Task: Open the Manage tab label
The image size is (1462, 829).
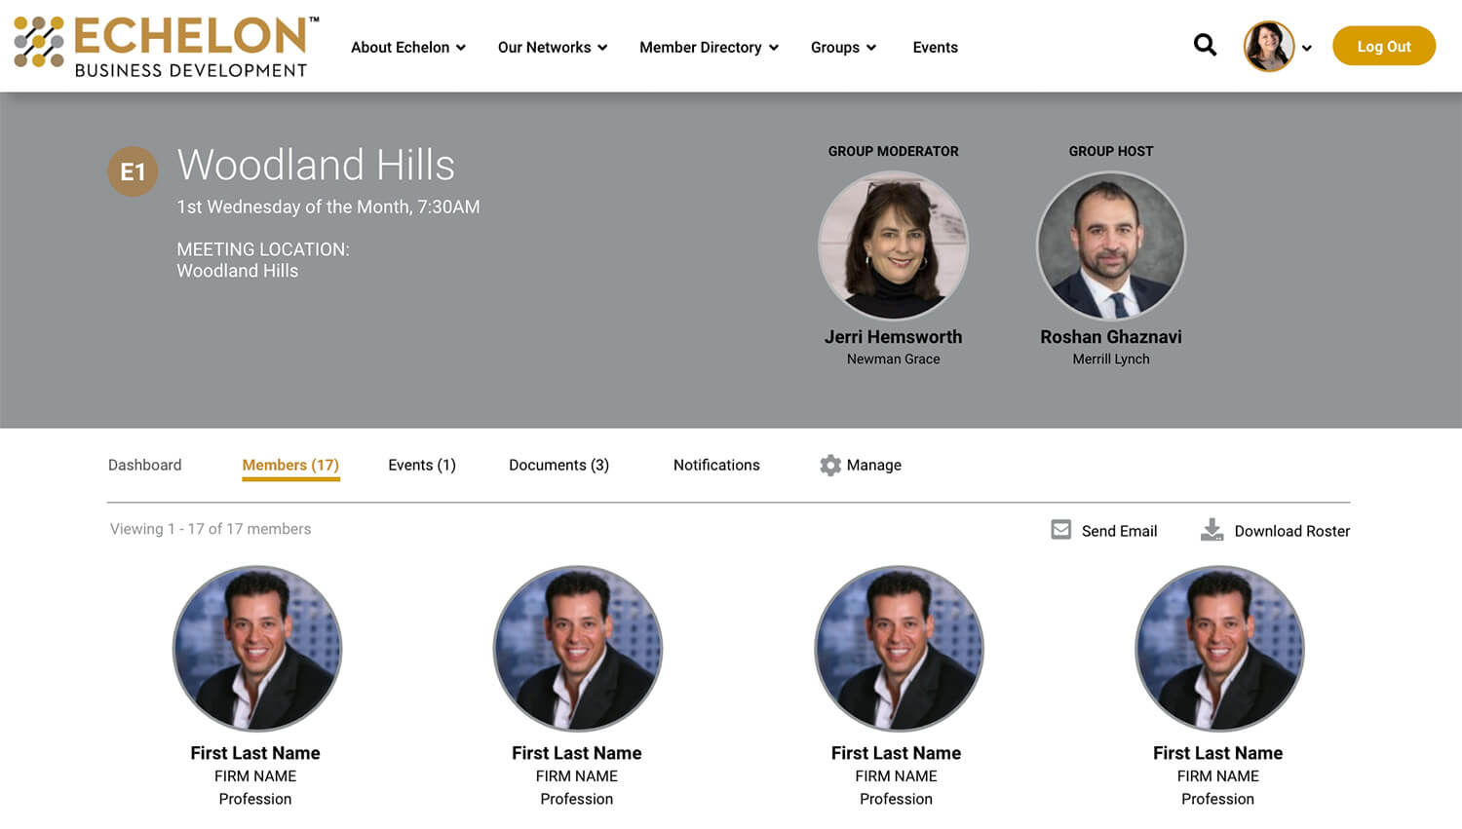Action: coord(873,465)
